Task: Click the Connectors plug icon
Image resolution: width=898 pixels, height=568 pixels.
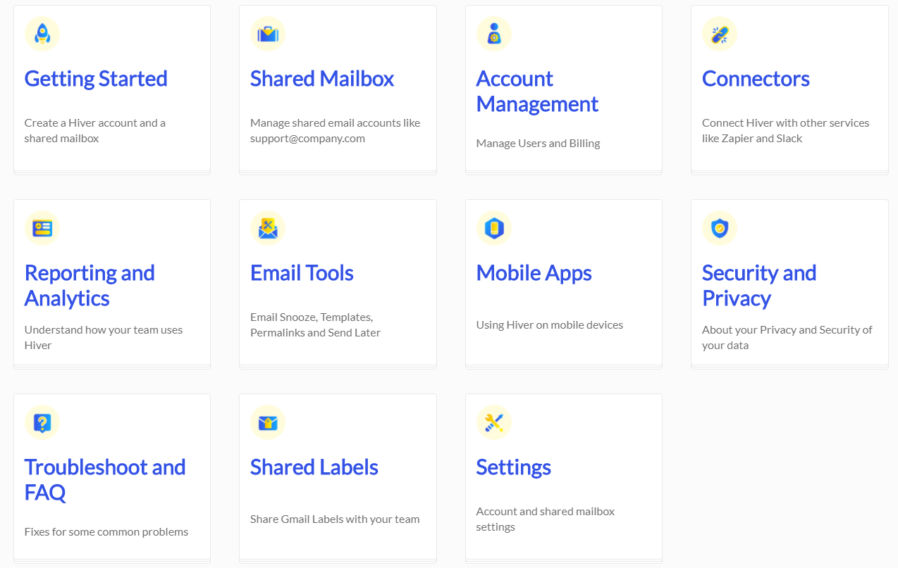Action: pos(720,34)
